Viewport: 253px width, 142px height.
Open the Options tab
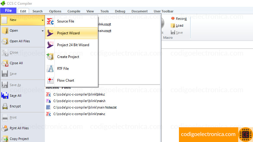pyautogui.click(x=55, y=11)
